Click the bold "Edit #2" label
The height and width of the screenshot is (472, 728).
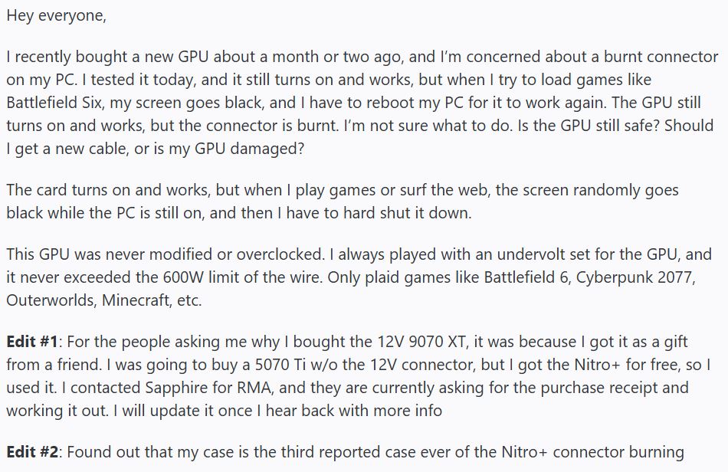point(34,451)
